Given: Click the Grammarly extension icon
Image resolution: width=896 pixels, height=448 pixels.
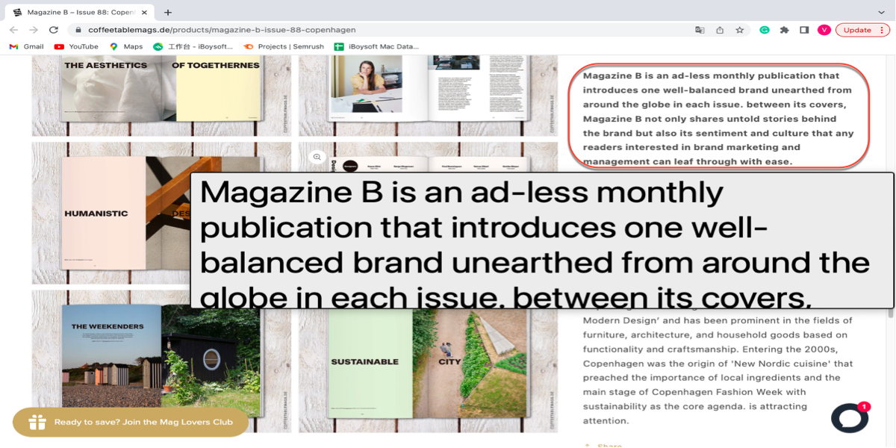Looking at the screenshot, I should [x=765, y=30].
